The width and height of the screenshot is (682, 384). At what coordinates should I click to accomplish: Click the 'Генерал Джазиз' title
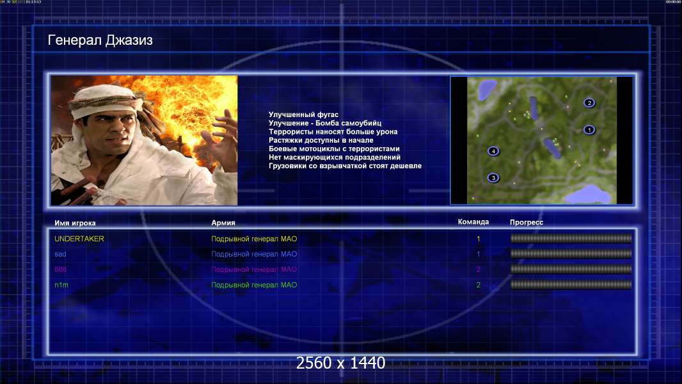click(100, 40)
